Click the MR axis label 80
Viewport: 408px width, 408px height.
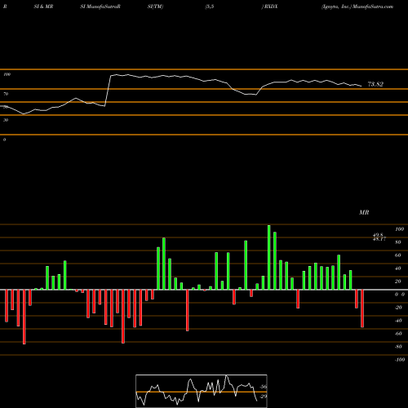coord(398,242)
